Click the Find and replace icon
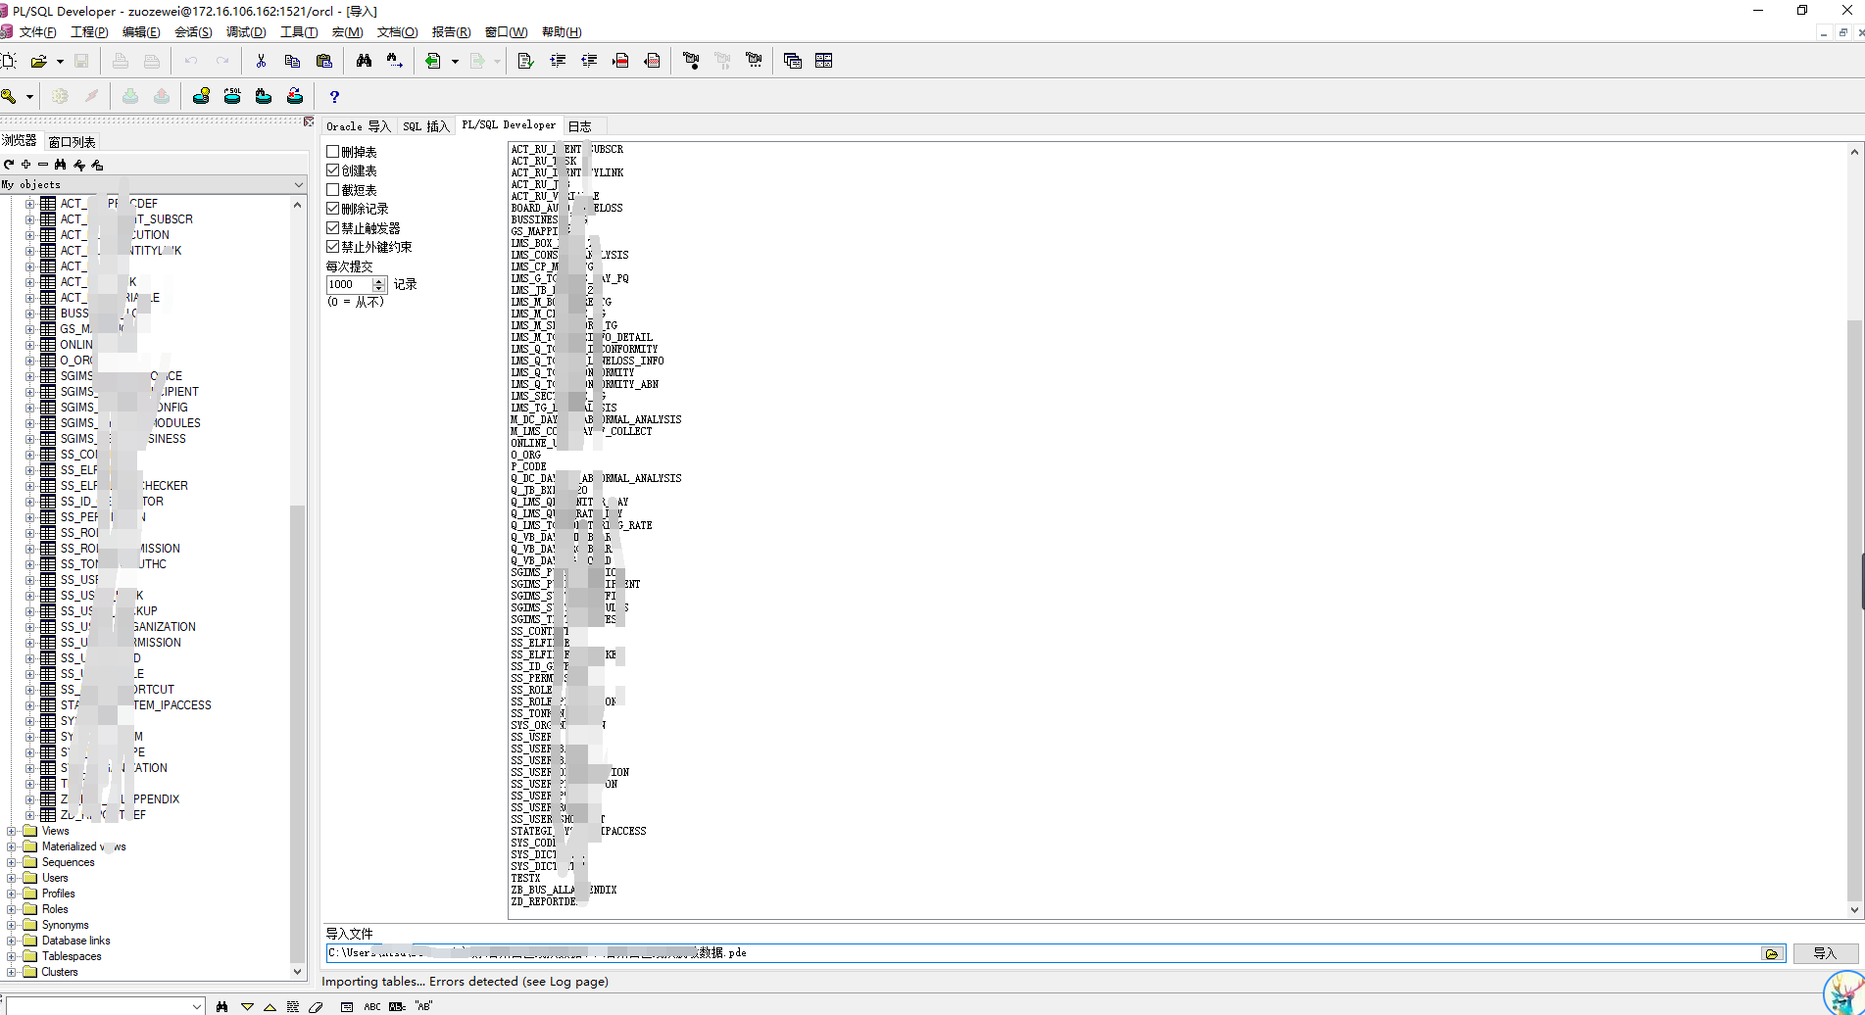This screenshot has width=1865, height=1015. click(x=394, y=61)
